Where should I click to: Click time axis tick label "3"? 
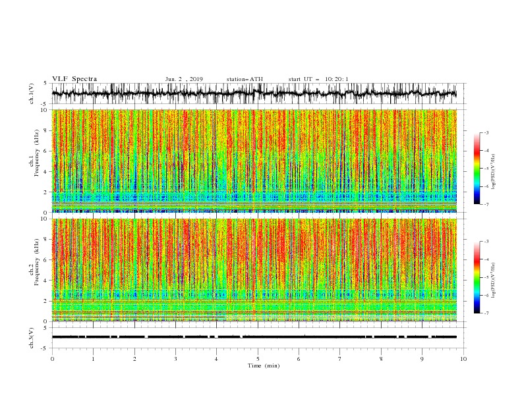(176, 359)
